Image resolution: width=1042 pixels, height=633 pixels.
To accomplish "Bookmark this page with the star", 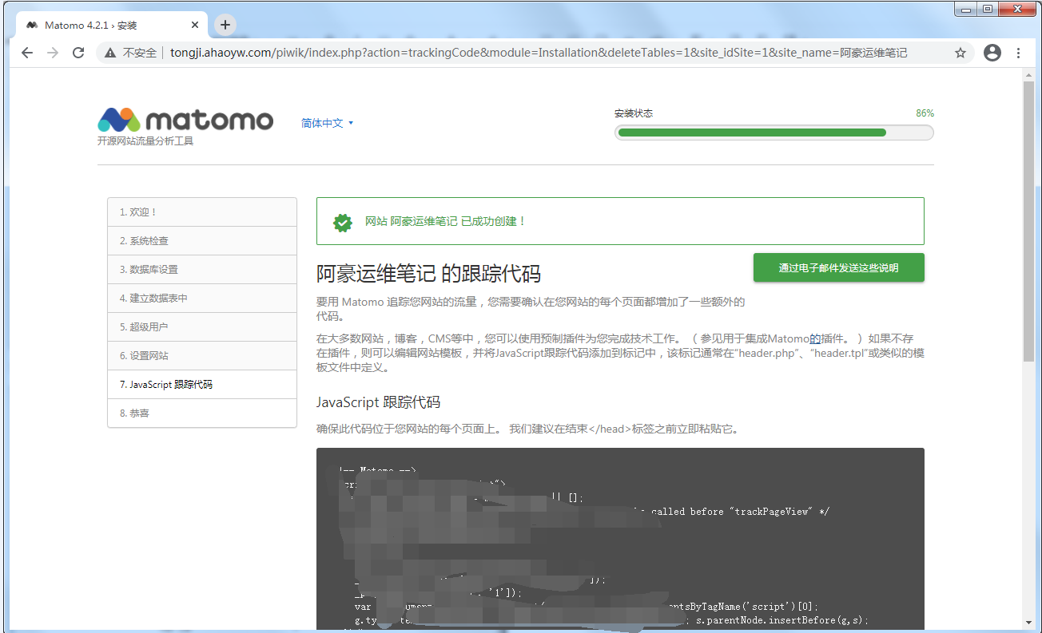I will click(x=960, y=53).
